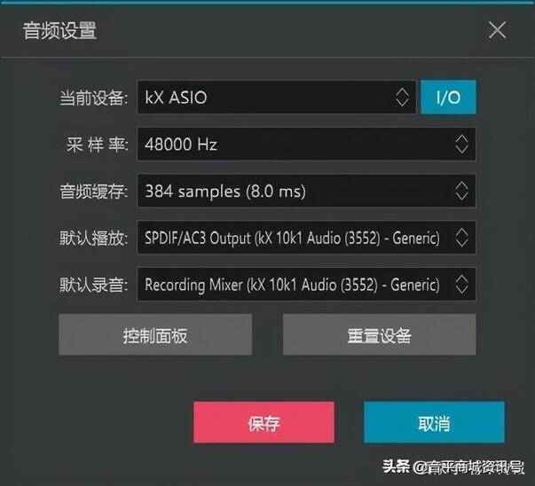Open the kX ASIO current device dropdown
This screenshot has height=486, width=535.
click(x=276, y=98)
